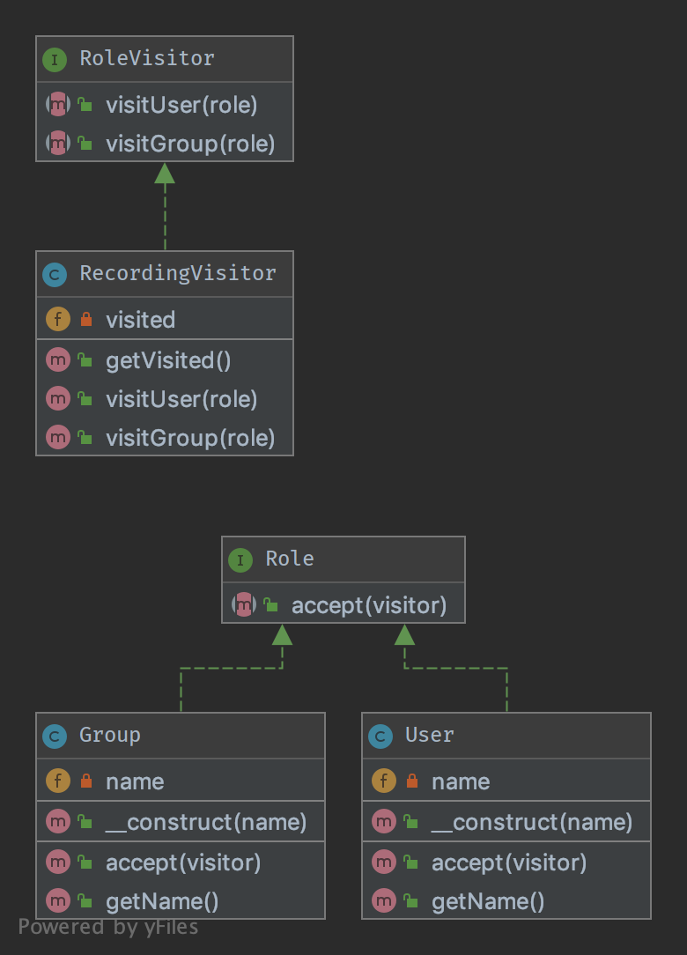Select the dashed edge from Group to Role

[232, 668]
